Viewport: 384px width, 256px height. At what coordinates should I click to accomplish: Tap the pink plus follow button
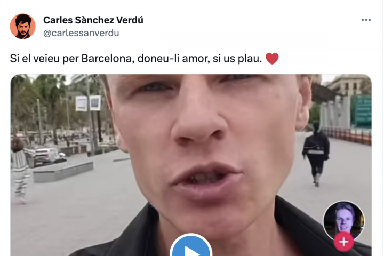click(x=343, y=242)
